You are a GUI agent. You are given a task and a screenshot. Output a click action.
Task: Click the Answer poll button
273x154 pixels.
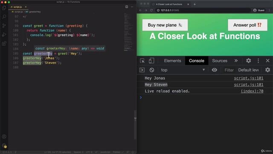coord(247,25)
